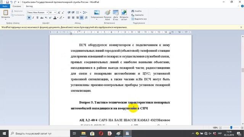Click the vertical scrollbar thumb
The image size is (244, 137).
point(242,70)
